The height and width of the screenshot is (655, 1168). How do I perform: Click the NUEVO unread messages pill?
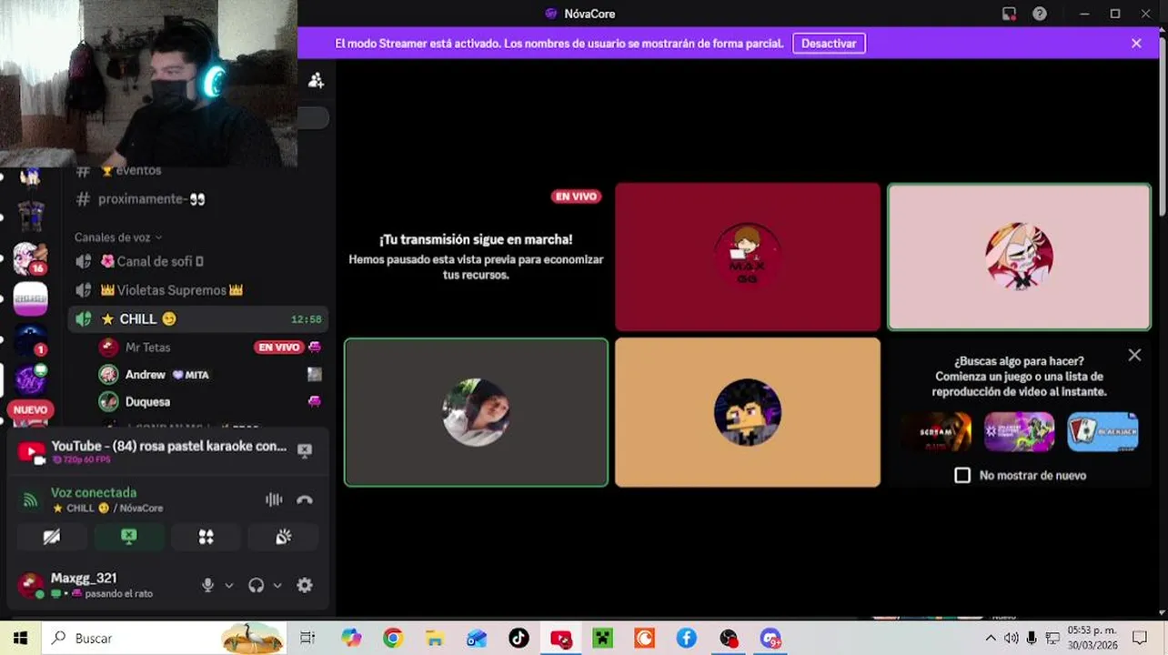(30, 410)
